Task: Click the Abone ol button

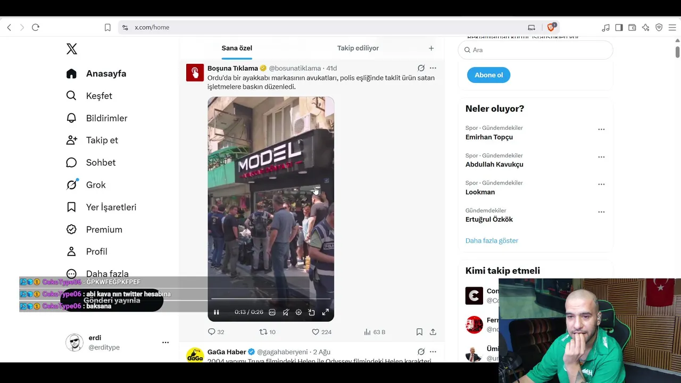Action: tap(488, 75)
